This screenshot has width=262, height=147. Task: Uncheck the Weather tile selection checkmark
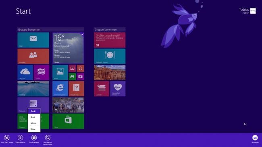click(82, 34)
